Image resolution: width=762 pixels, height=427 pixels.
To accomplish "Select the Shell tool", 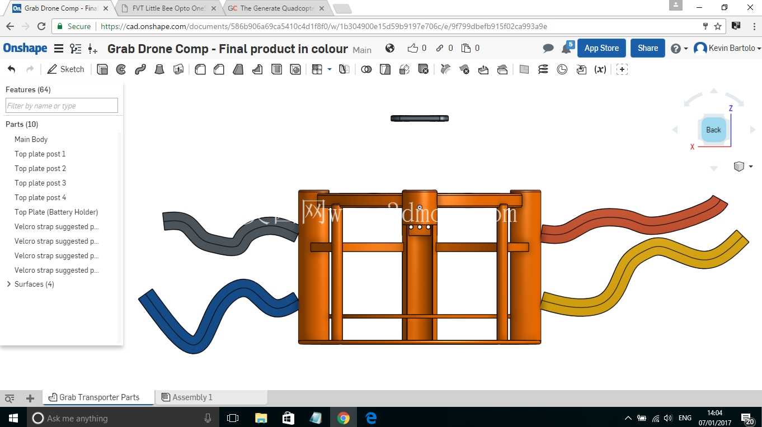I will click(x=276, y=69).
